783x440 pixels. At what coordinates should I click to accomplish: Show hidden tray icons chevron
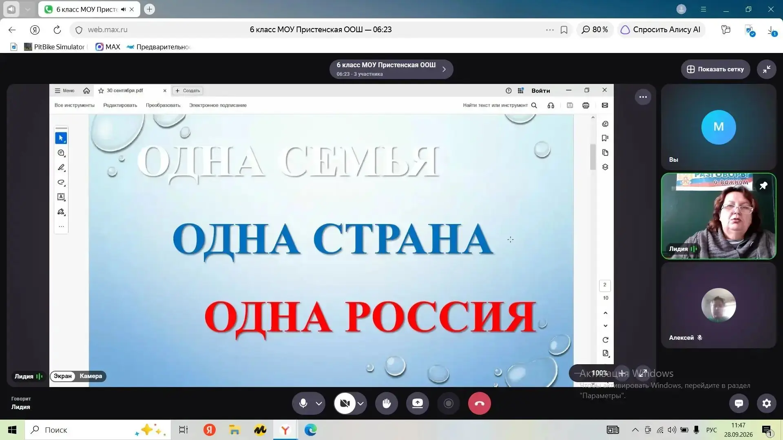(x=635, y=430)
